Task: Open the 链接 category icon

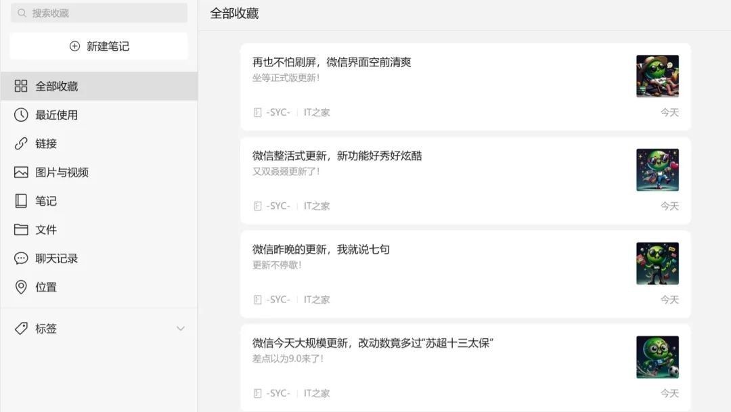Action: click(x=20, y=143)
